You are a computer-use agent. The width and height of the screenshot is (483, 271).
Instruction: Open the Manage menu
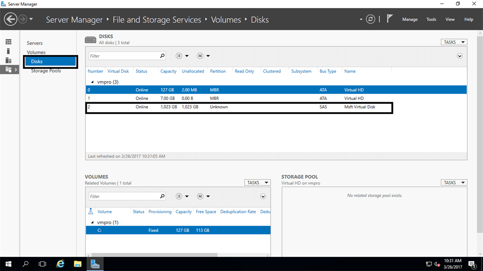[409, 19]
